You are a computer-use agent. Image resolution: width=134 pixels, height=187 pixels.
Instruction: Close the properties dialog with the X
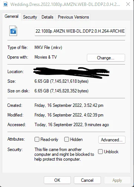coord(128,4)
